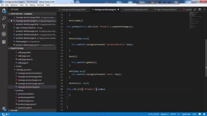Screen dimensions: 207x116
Task: Open the Debug menu
Action: click(32, 5)
